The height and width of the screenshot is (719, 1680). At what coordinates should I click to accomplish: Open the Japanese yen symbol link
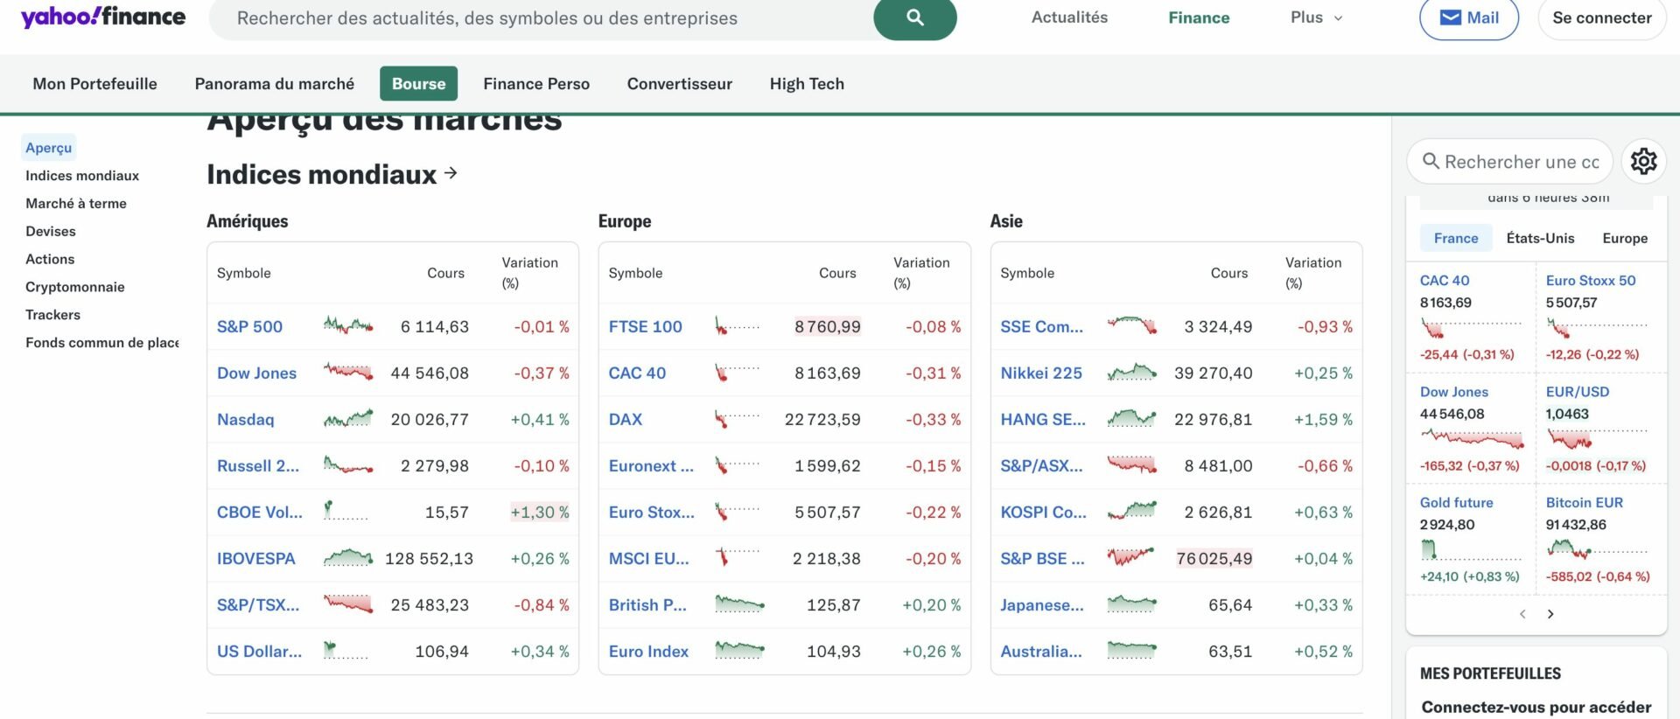pyautogui.click(x=1042, y=604)
